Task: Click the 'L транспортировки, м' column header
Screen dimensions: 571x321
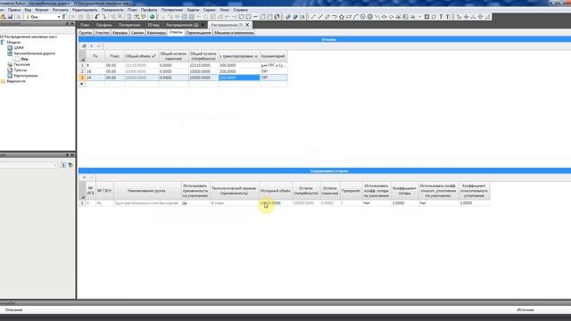Action: (x=239, y=56)
